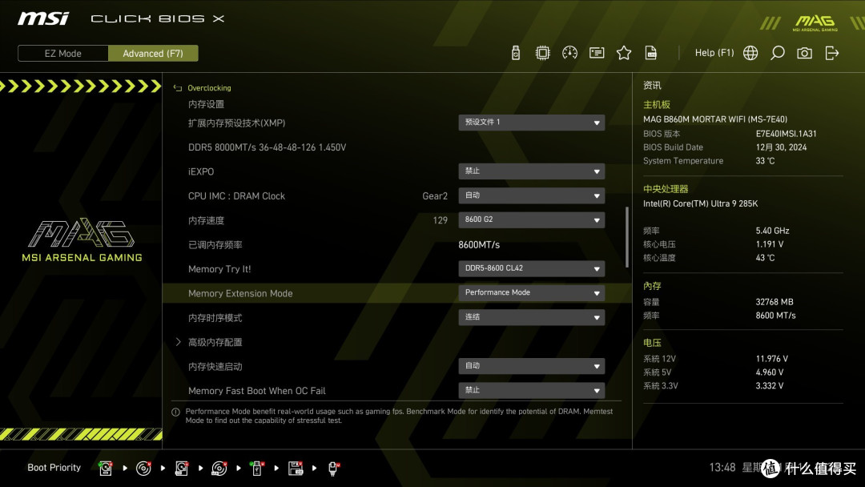
Task: Open the 内存时序模式 dropdown
Action: [x=531, y=317]
